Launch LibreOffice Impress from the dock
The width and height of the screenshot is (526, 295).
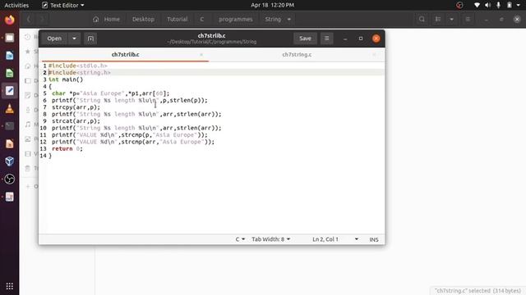[x=9, y=143]
